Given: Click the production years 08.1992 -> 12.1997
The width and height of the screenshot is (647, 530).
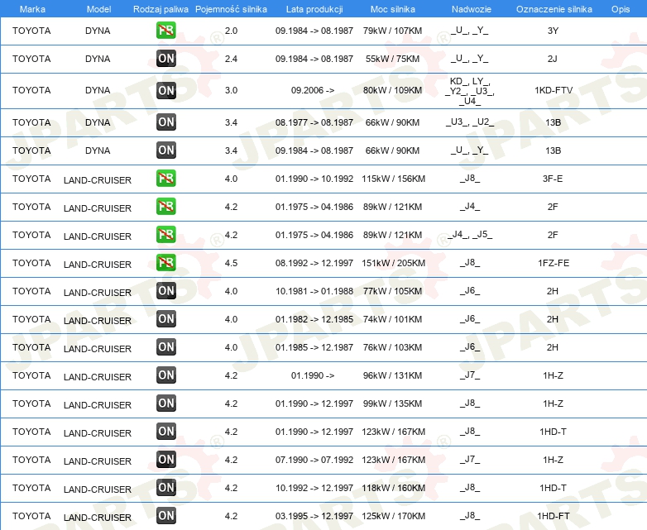Looking at the screenshot, I should pos(314,263).
